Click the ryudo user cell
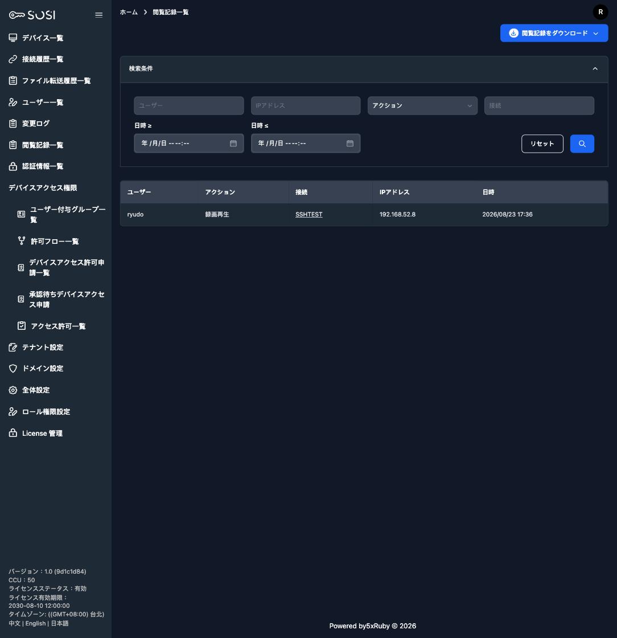Image resolution: width=617 pixels, height=638 pixels. tap(135, 214)
